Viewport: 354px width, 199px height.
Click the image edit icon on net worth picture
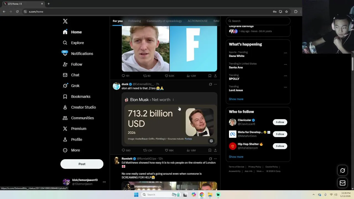click(211, 141)
